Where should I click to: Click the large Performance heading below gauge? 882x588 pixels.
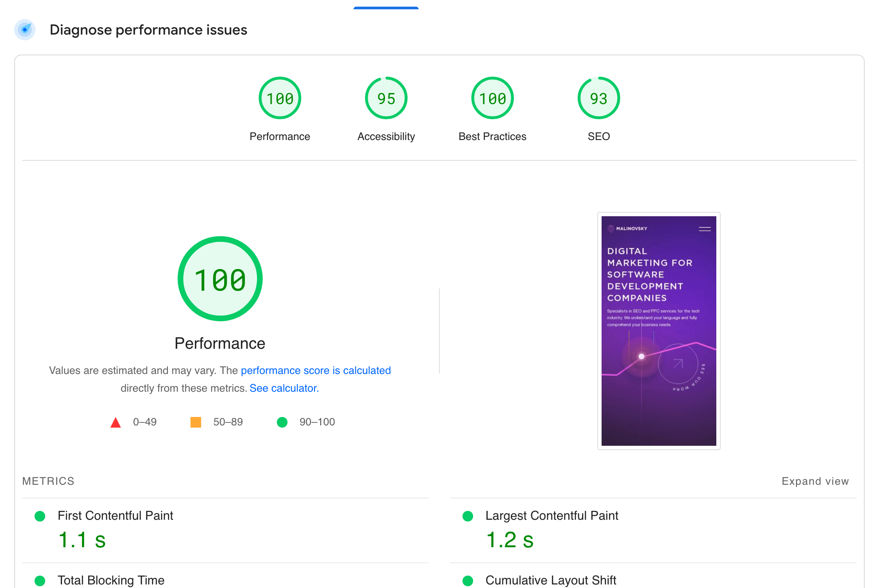point(220,343)
